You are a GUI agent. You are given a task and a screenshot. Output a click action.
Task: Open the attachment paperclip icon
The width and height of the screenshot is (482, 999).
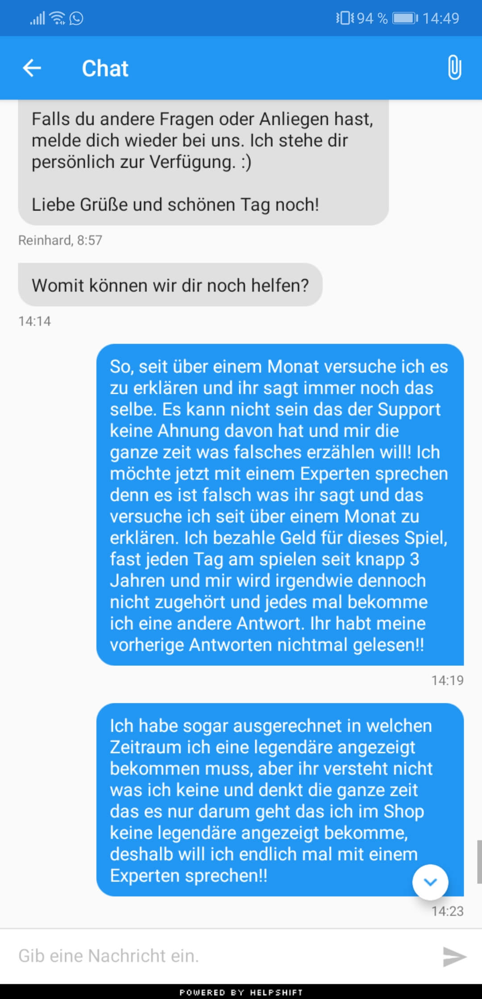(x=454, y=67)
